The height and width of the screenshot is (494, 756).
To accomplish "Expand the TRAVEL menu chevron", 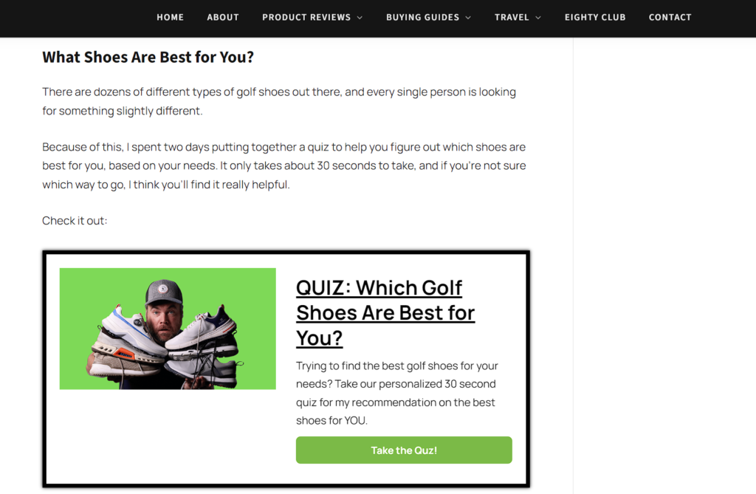I will pyautogui.click(x=538, y=17).
